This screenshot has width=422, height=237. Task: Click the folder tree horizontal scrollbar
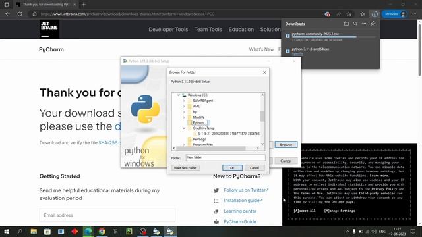pyautogui.click(x=211, y=148)
